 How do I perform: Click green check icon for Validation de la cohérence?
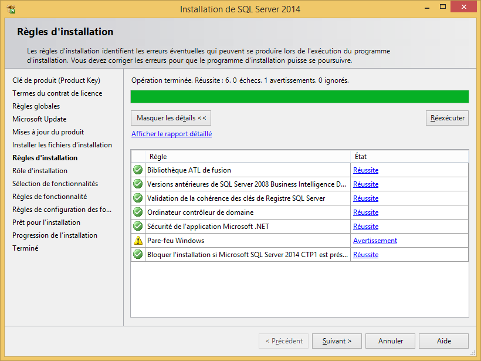(138, 198)
